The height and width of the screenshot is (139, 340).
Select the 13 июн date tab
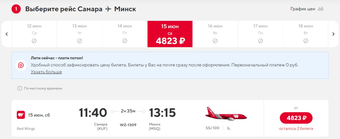pos(79,34)
